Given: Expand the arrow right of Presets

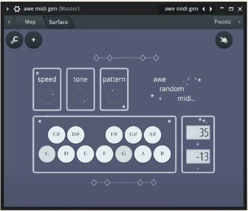Looking at the screenshot, I should pos(239,22).
